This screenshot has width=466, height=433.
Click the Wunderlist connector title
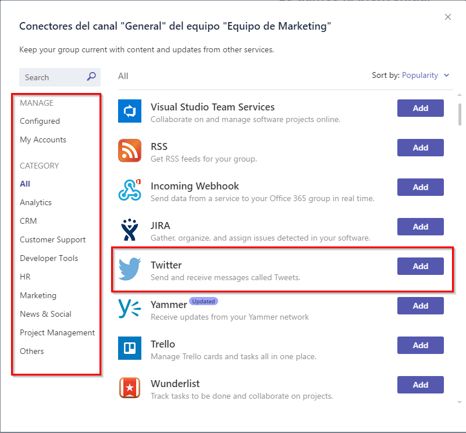point(175,384)
